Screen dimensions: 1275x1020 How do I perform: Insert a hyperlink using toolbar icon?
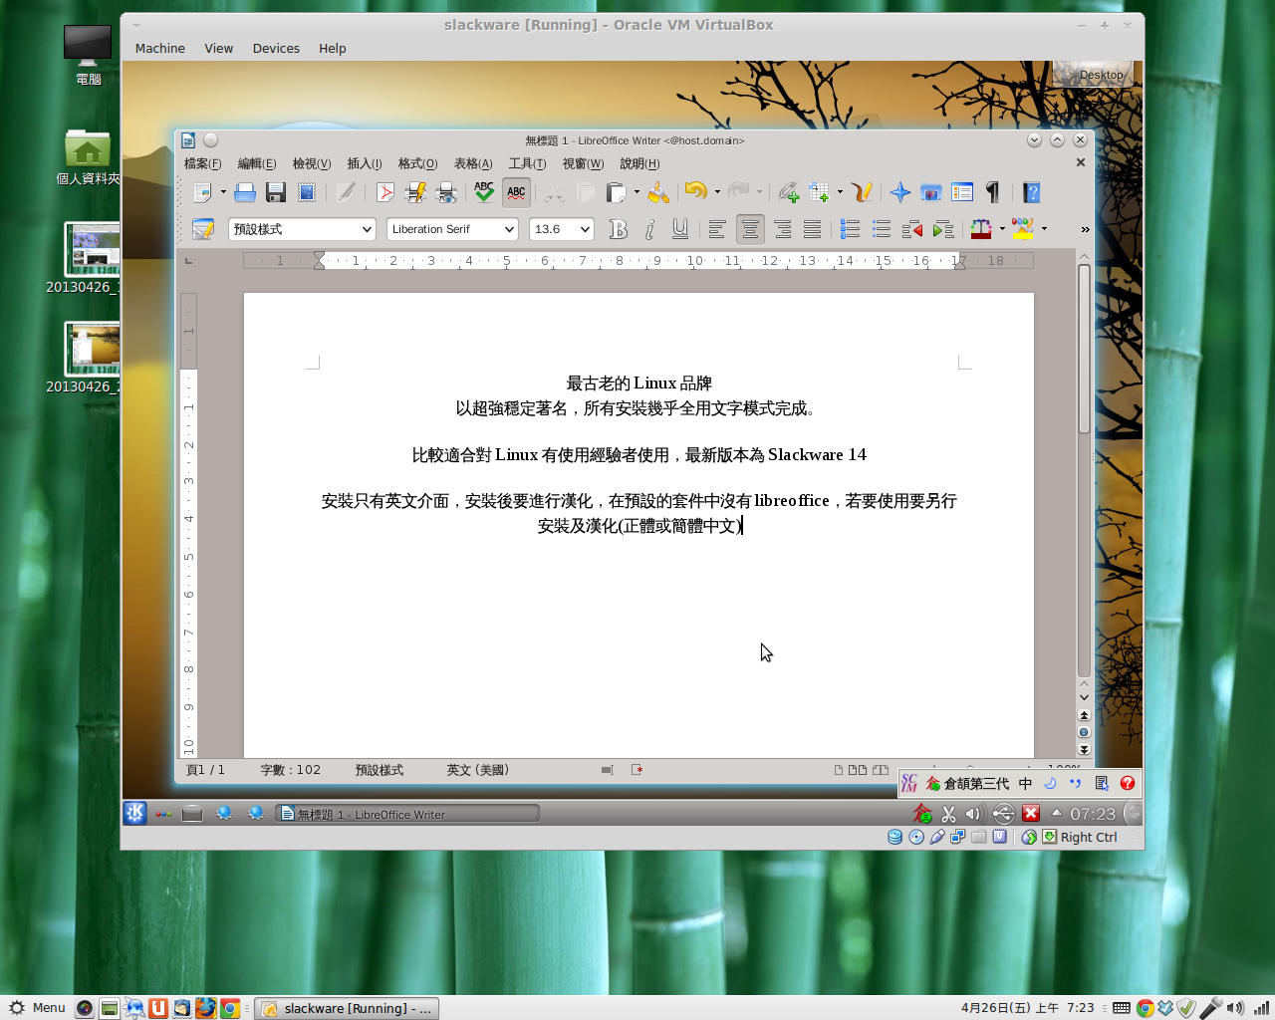[789, 192]
